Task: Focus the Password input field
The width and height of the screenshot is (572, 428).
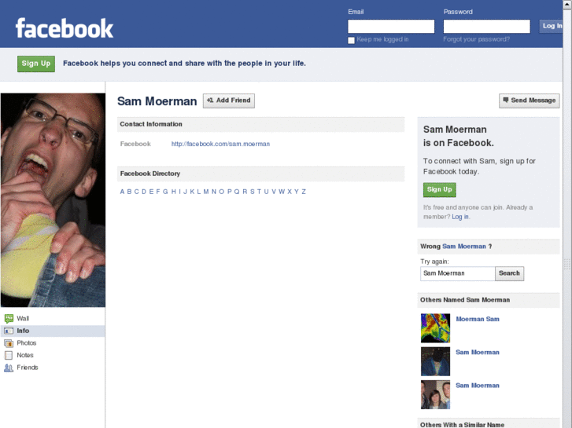Action: 487,26
